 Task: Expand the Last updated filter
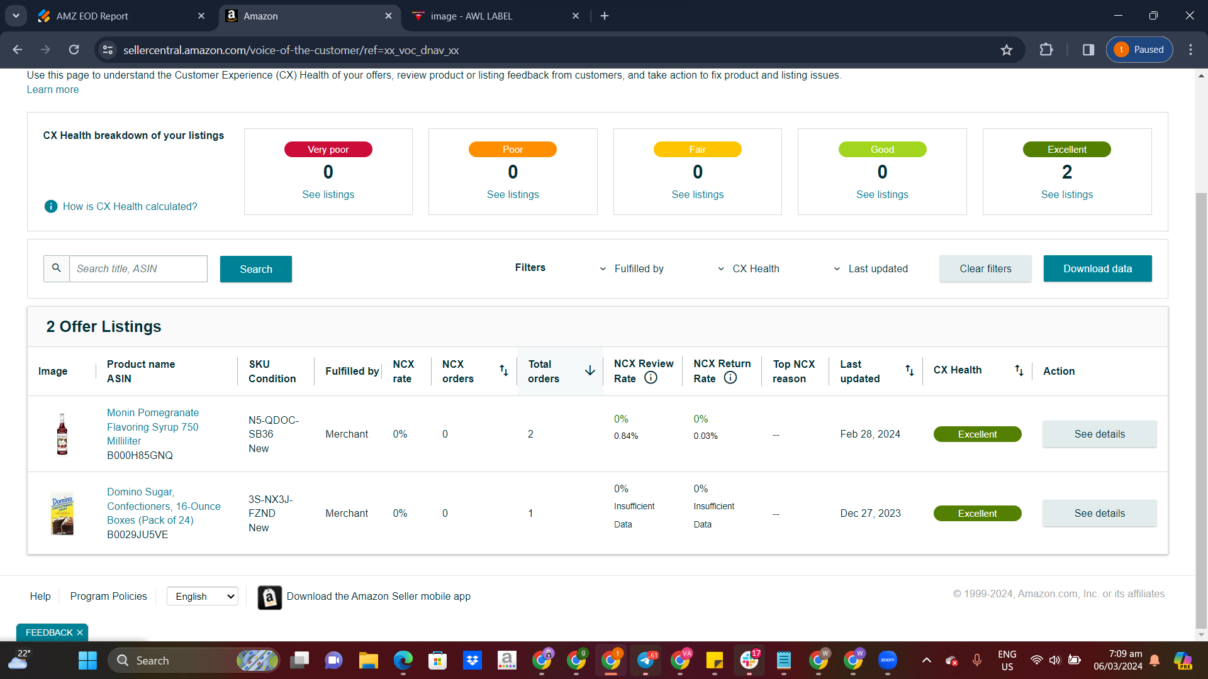[x=870, y=269]
